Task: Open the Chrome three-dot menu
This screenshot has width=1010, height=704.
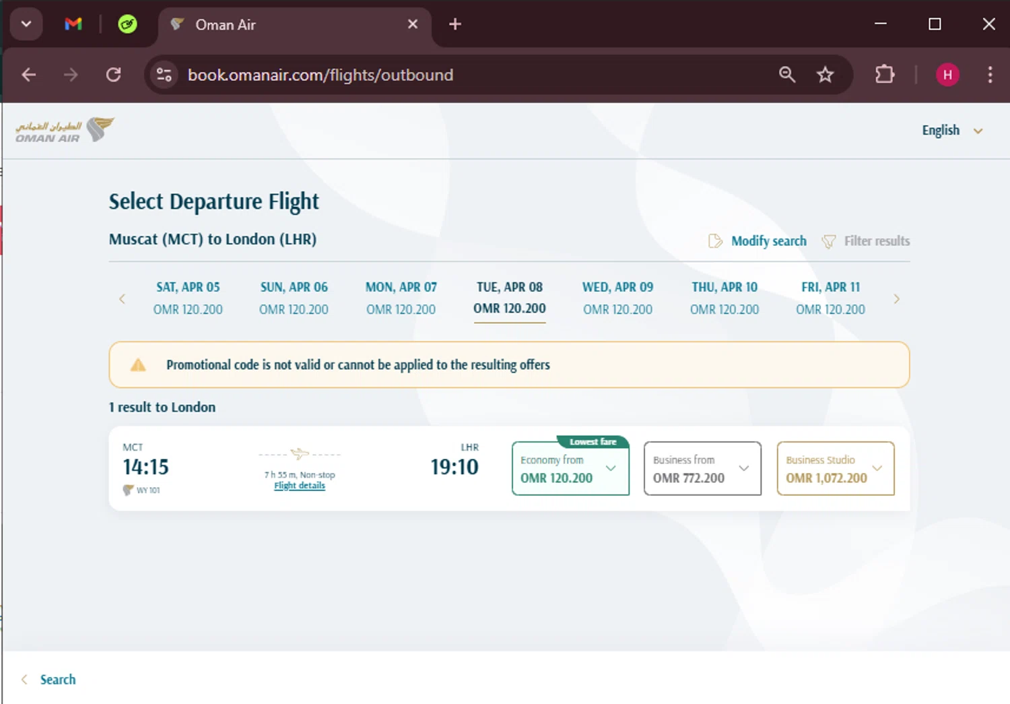Action: [990, 75]
